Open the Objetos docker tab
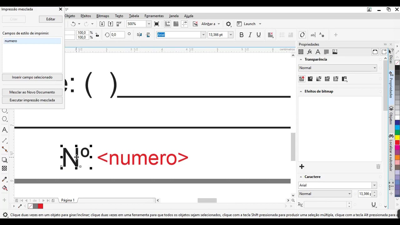The width and height of the screenshot is (400, 225). (x=391, y=116)
